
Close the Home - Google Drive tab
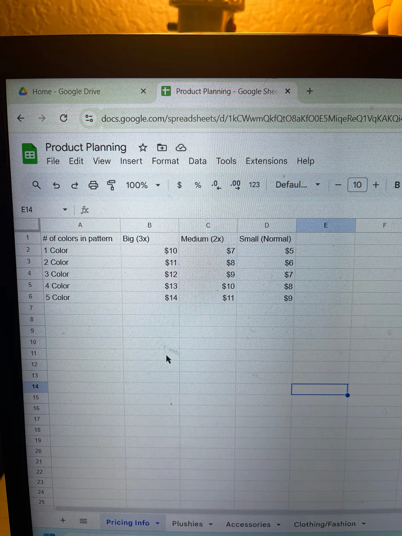pos(143,91)
